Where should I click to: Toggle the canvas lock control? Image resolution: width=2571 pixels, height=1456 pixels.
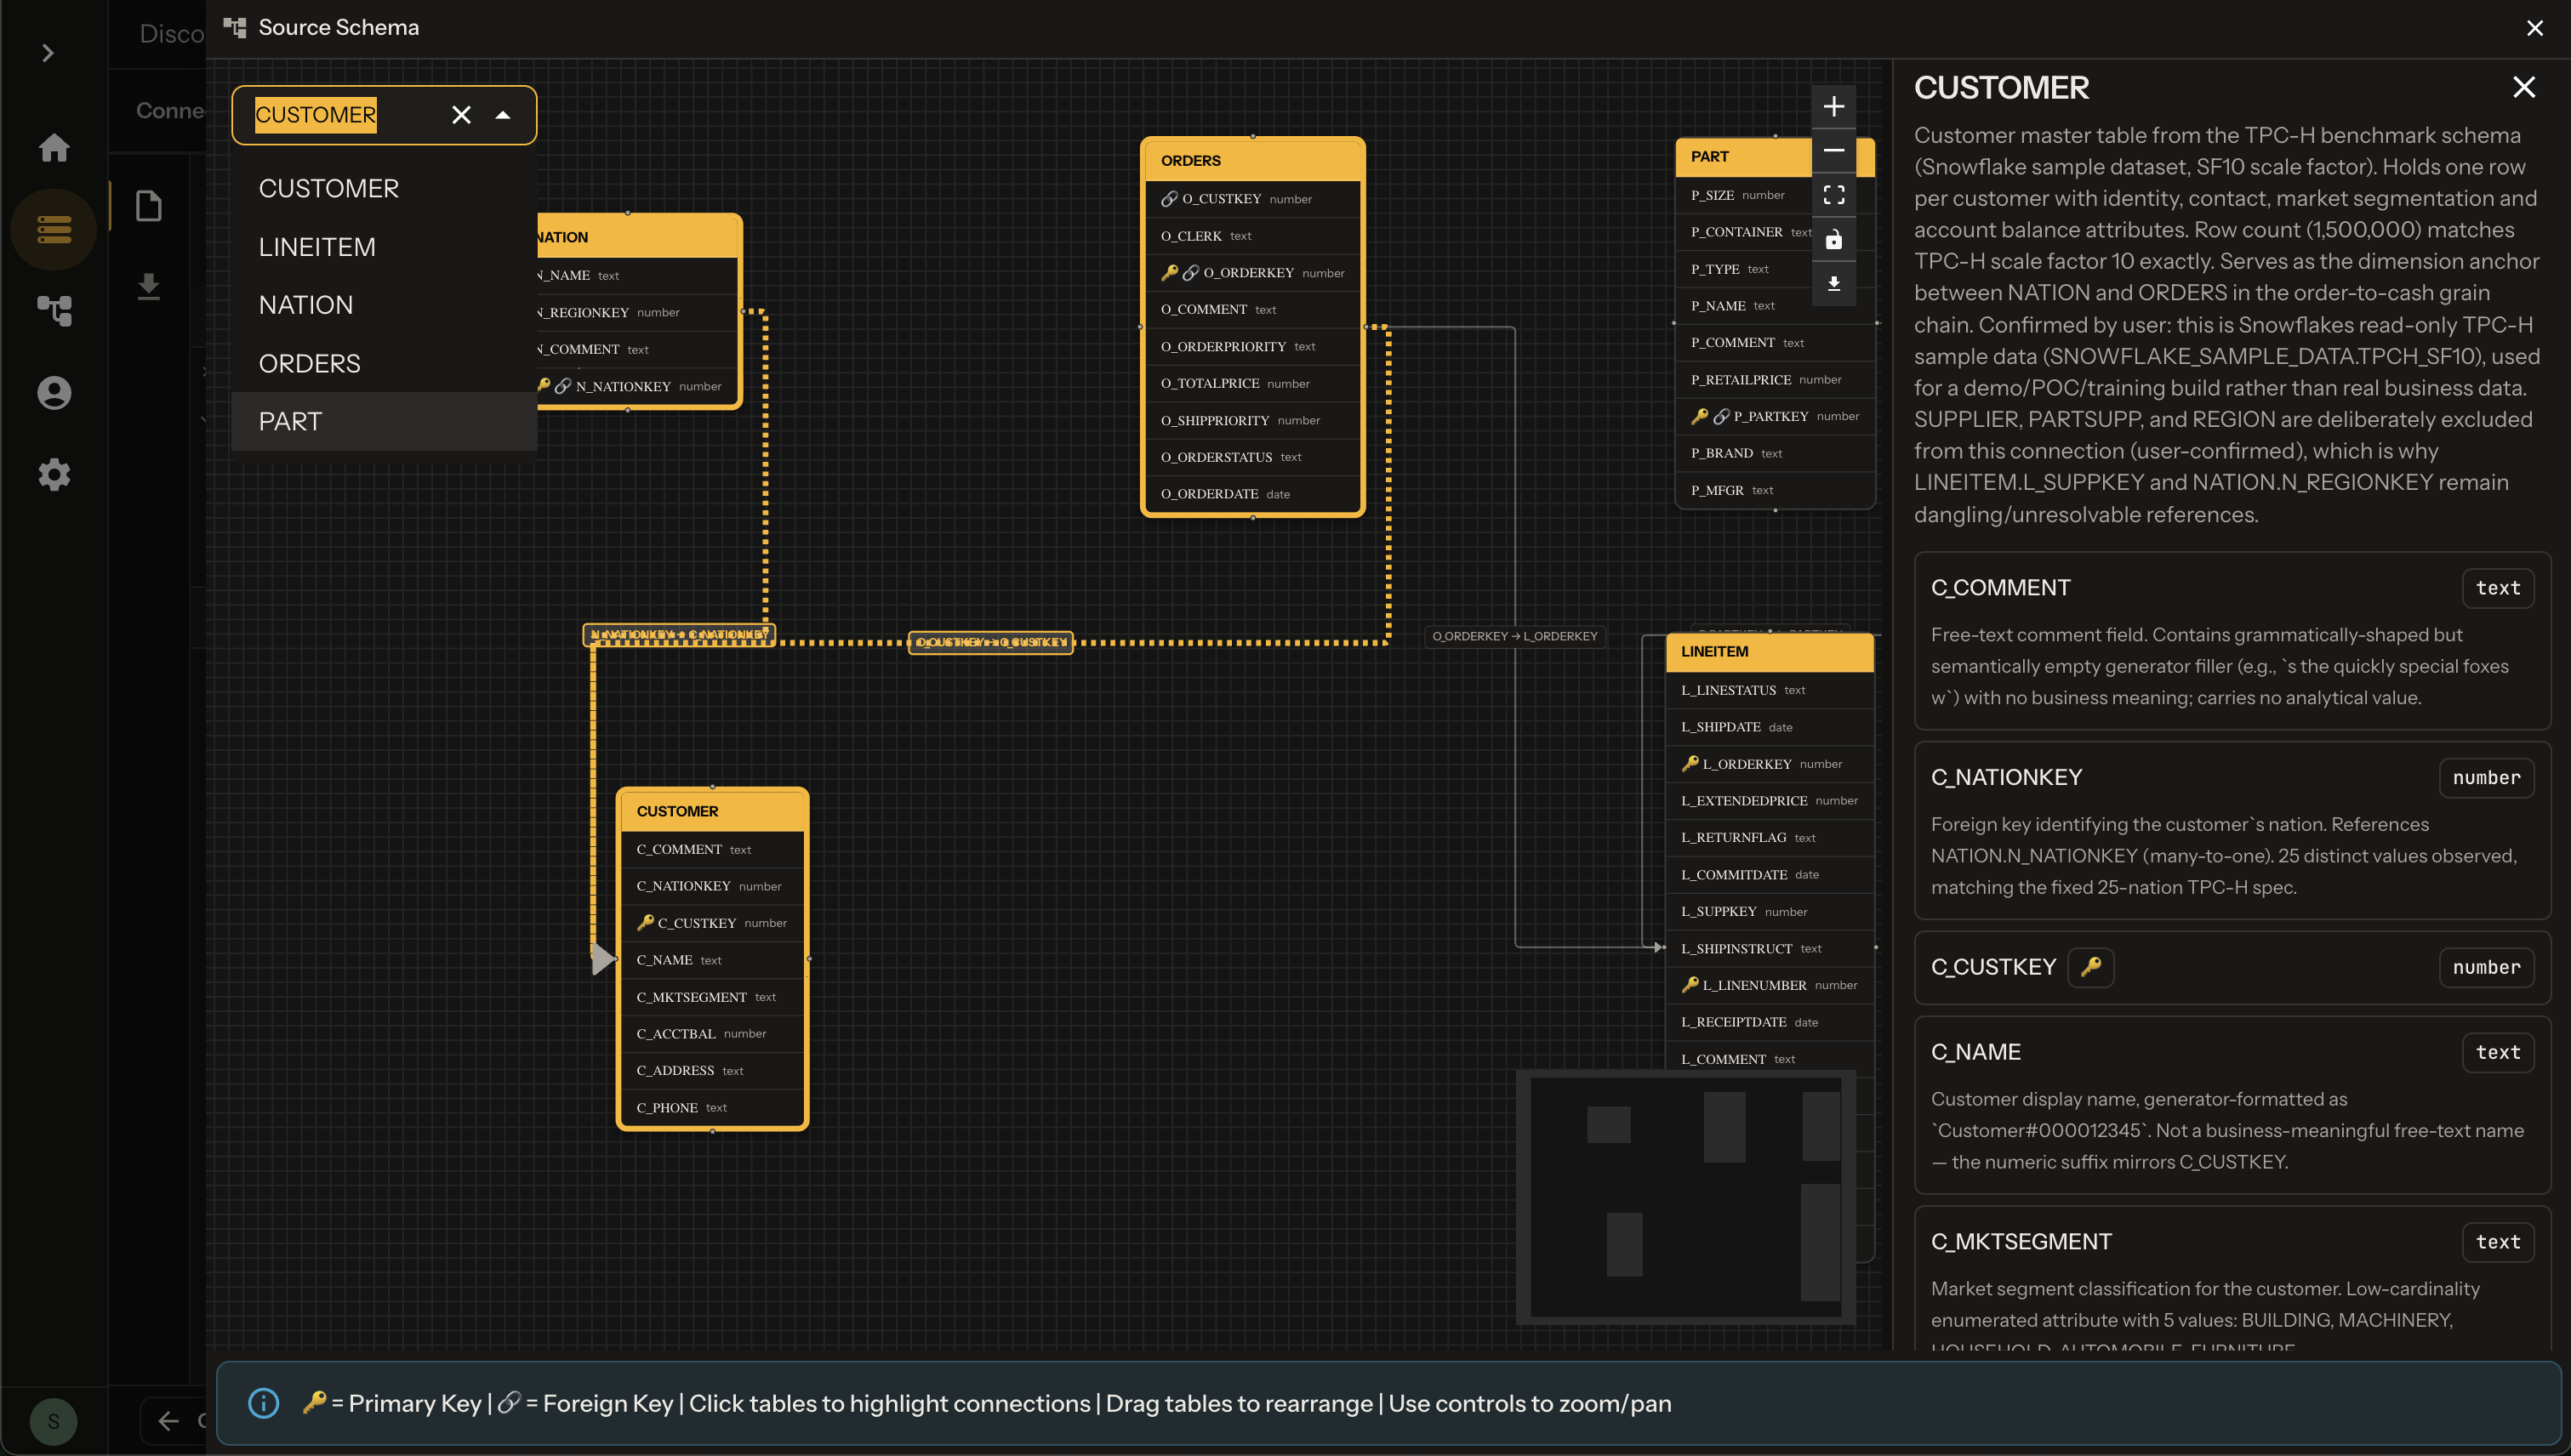[1833, 240]
